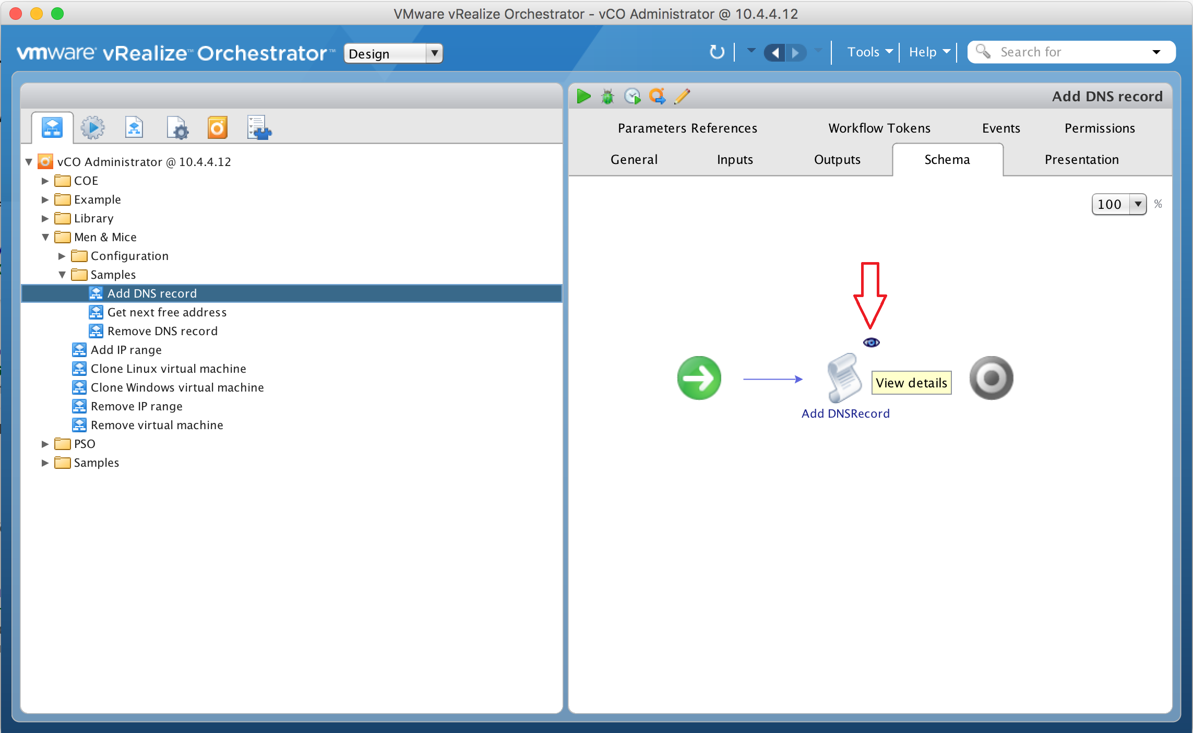Switch to the Outputs tab

coord(837,160)
